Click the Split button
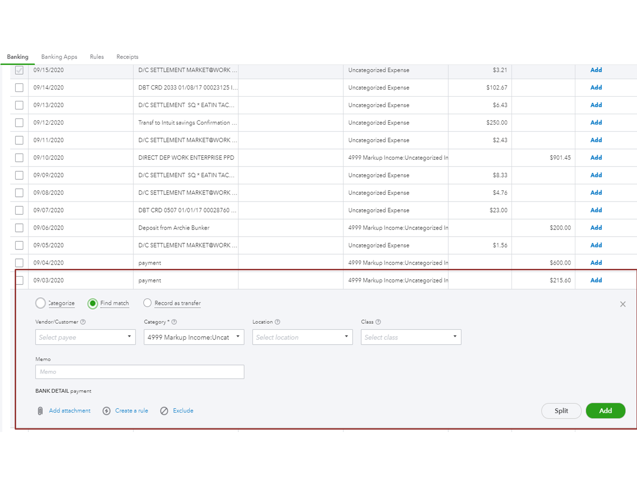 coord(561,411)
